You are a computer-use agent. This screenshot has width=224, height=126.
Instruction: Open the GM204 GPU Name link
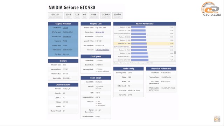tap(65, 28)
